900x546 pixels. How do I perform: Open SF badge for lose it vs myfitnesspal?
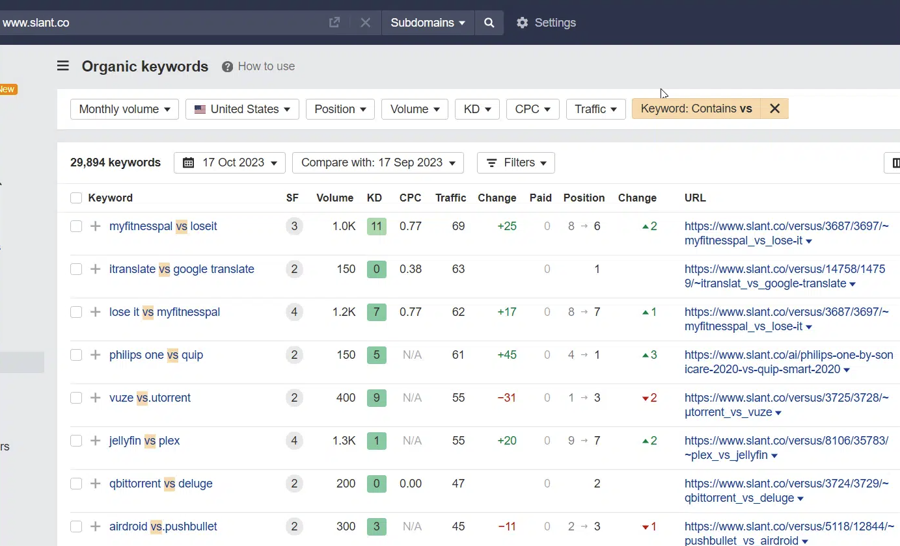pyautogui.click(x=294, y=312)
